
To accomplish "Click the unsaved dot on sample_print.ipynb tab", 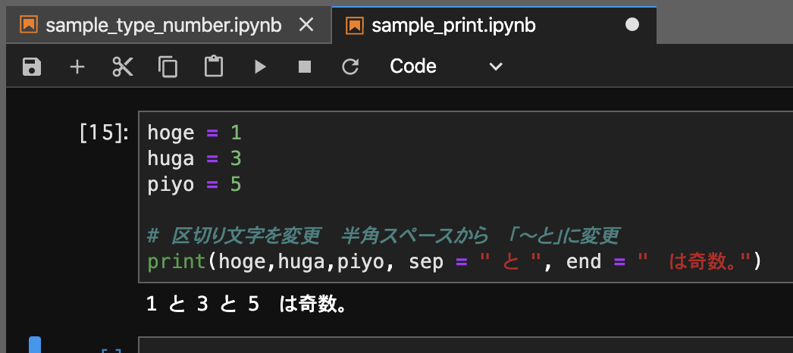I will [x=632, y=25].
